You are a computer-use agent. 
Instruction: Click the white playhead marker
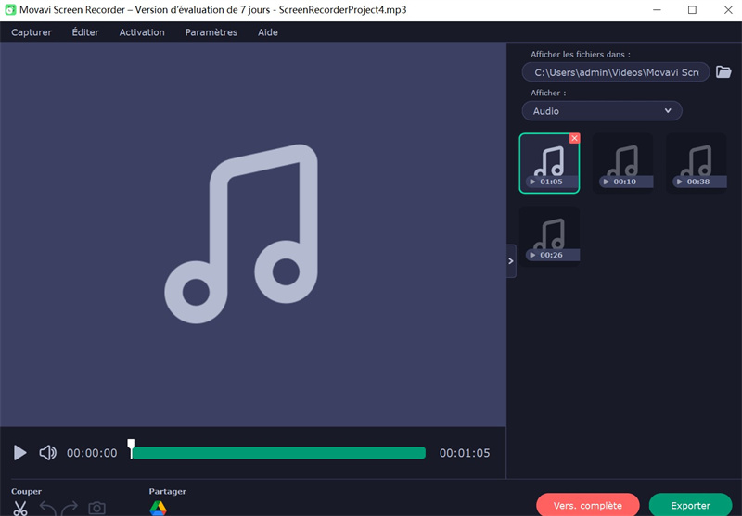tap(131, 448)
